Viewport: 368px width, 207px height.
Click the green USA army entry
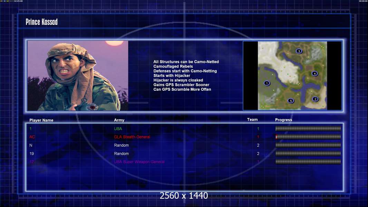pyautogui.click(x=118, y=129)
